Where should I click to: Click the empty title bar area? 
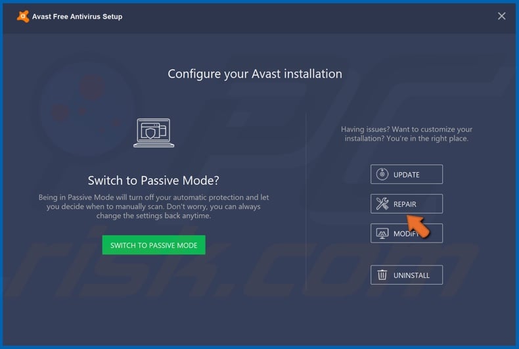(x=308, y=16)
